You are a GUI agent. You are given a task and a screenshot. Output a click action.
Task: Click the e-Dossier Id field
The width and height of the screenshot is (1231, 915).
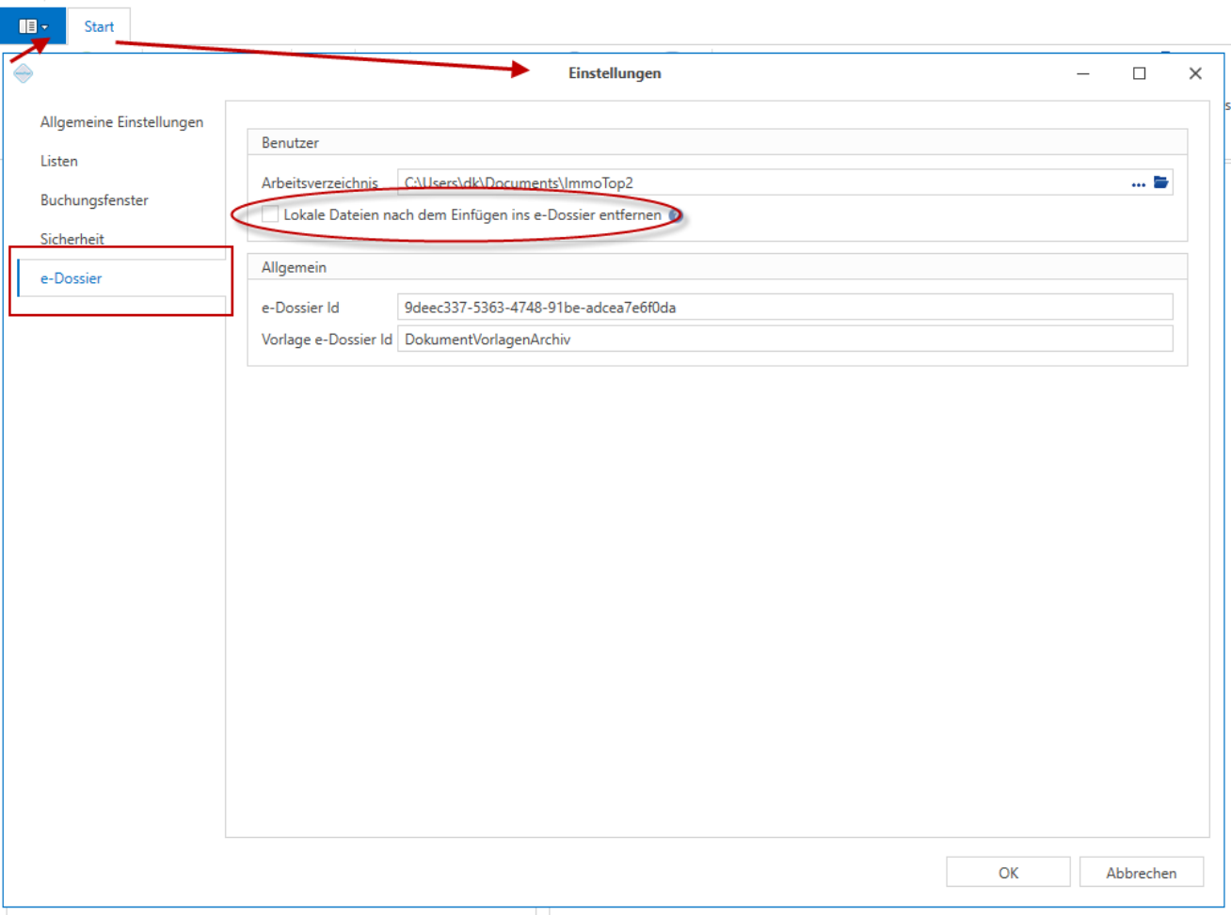click(x=785, y=308)
